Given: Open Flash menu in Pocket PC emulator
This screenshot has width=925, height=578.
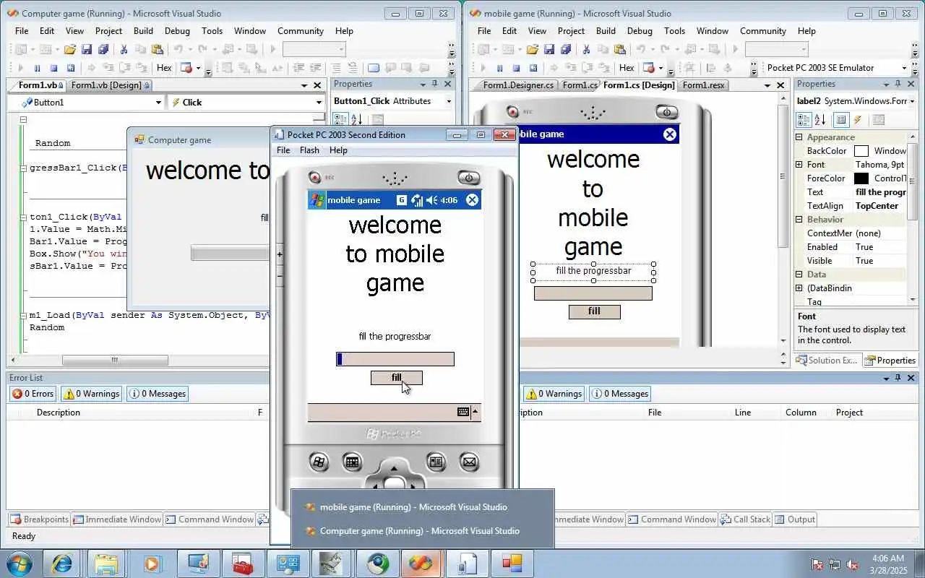Looking at the screenshot, I should coord(309,150).
